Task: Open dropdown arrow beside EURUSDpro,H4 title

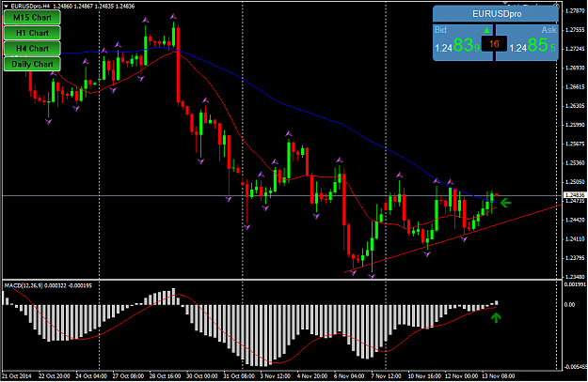Action: [x=6, y=7]
